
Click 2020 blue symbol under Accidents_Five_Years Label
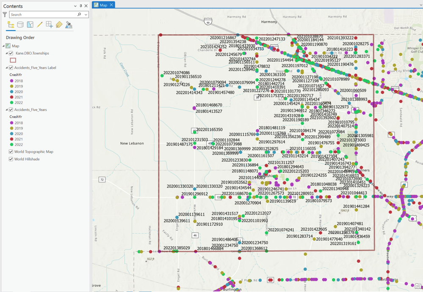pos(11,92)
